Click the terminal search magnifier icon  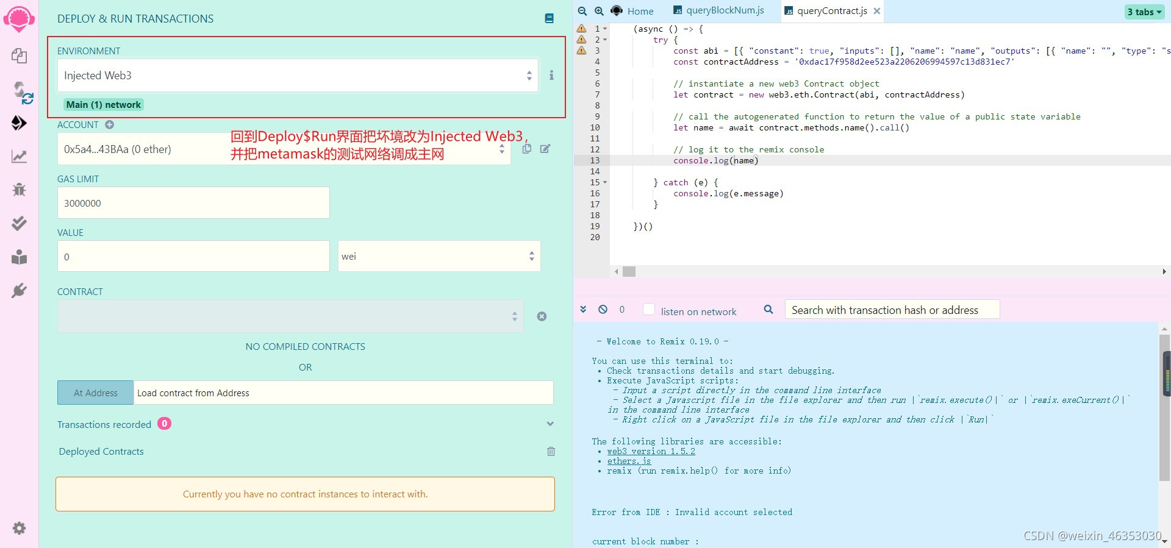768,310
